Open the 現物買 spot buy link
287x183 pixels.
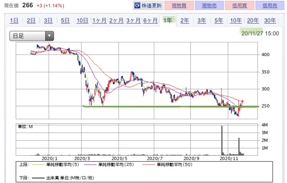coord(179,6)
